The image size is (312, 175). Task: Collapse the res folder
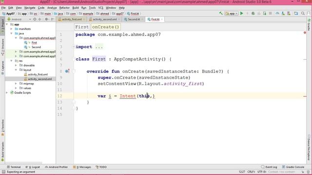pos(11,61)
